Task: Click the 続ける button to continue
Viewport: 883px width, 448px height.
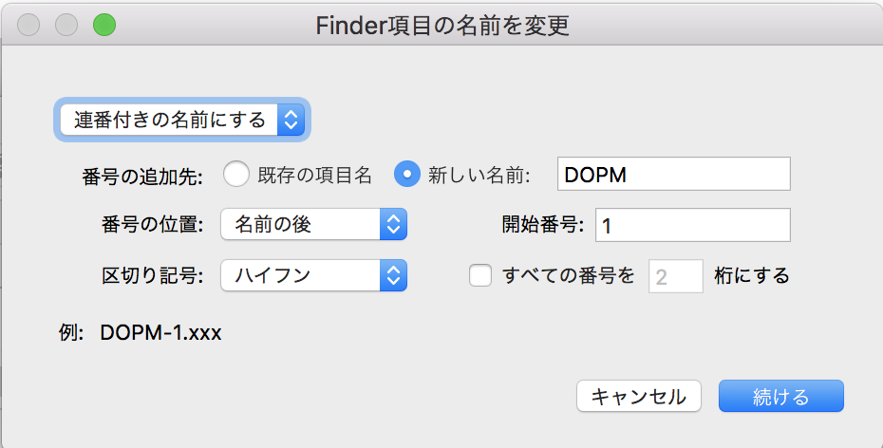Action: [780, 396]
